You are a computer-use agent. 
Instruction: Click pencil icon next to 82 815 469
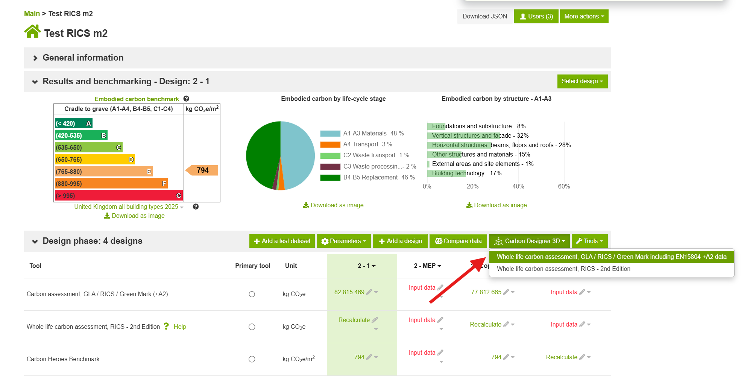pos(369,292)
